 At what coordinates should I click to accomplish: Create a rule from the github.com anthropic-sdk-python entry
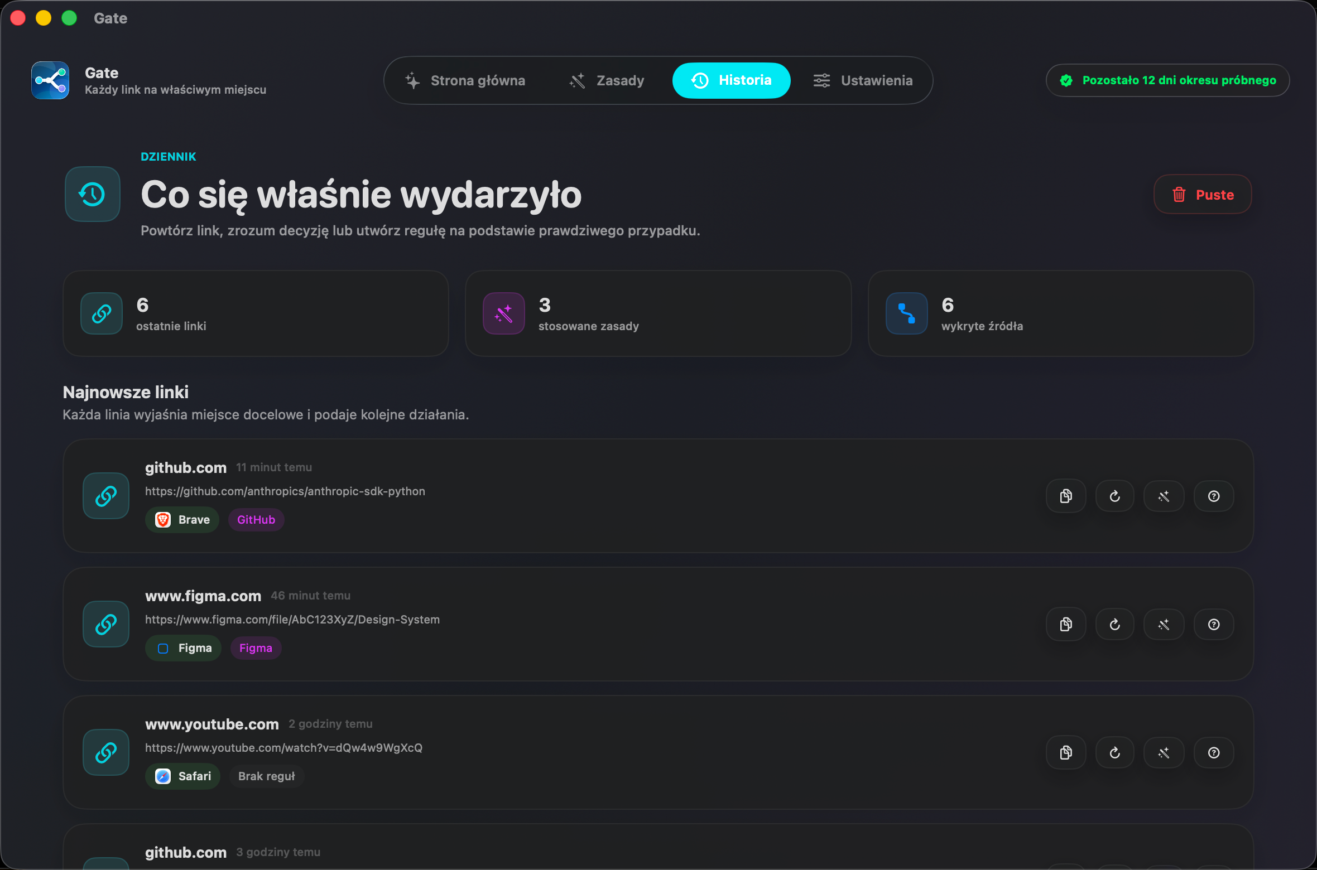1164,496
